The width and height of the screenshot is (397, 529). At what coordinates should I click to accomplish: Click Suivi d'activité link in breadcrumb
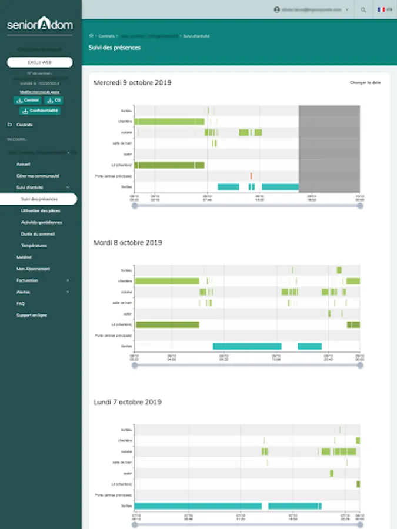(196, 36)
